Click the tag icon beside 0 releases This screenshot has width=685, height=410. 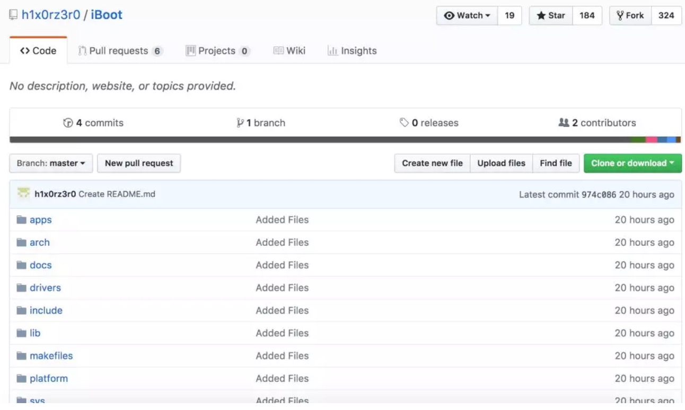[404, 123]
